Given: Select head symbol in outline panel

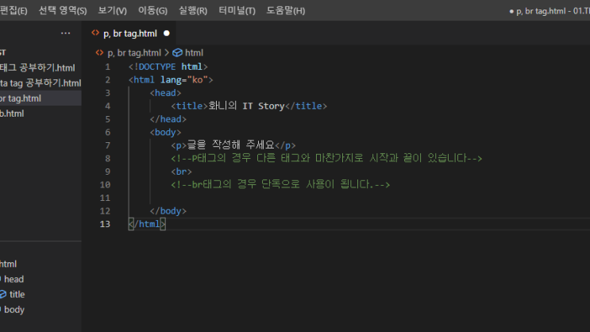Looking at the screenshot, I should [x=13, y=280].
